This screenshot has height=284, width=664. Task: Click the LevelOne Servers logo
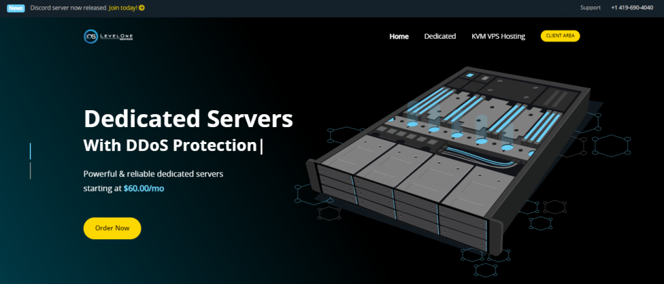(108, 36)
